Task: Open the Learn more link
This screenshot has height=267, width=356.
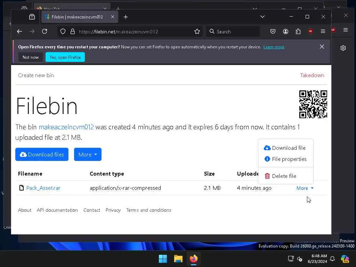Action: coord(274,47)
